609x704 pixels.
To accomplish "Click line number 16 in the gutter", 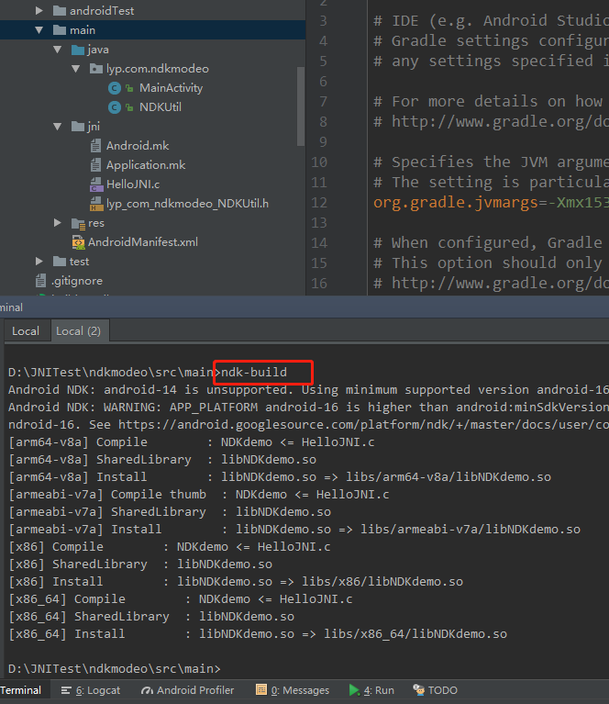I will point(319,284).
